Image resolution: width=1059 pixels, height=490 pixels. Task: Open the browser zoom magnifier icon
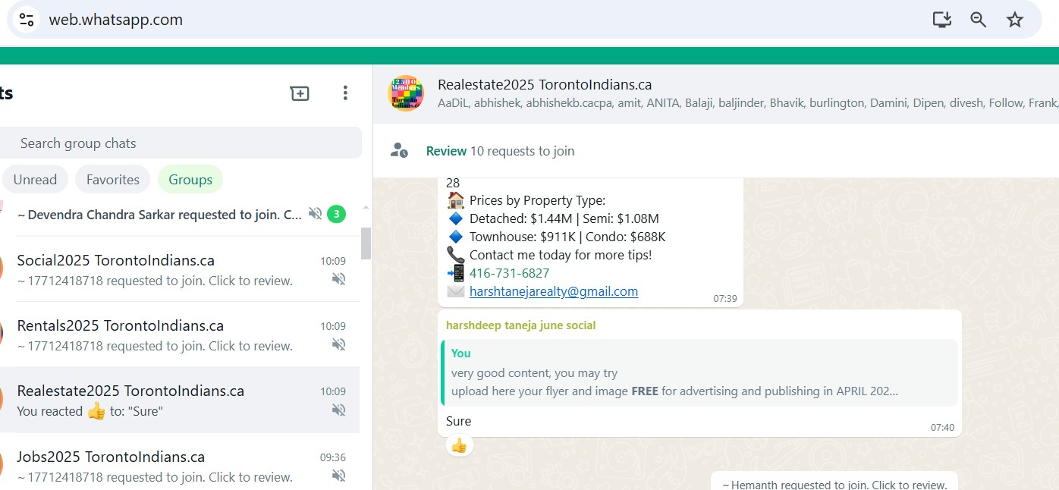(978, 20)
